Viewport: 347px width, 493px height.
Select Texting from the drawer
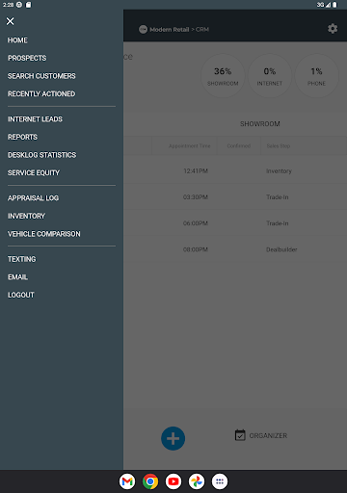pos(22,259)
